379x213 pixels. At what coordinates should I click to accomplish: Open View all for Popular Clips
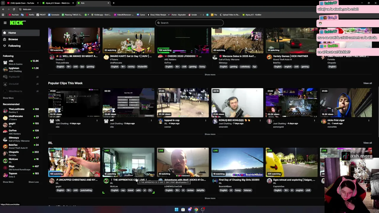pos(367,83)
